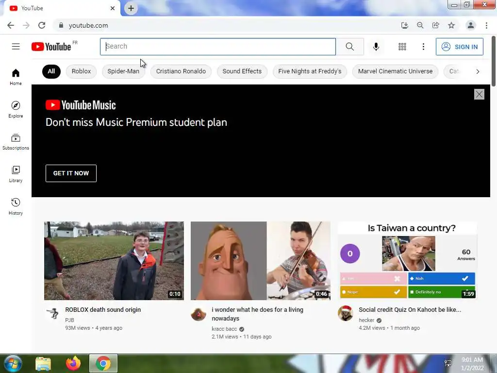Image resolution: width=497 pixels, height=373 pixels.
Task: Click Chrome taskbar icon
Action: [x=103, y=363]
